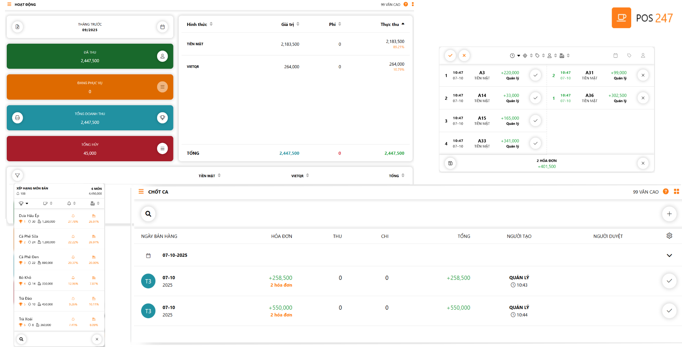Collapse the 07-10-2025 date group chevron
Screen dimensions: 682x347
point(669,255)
